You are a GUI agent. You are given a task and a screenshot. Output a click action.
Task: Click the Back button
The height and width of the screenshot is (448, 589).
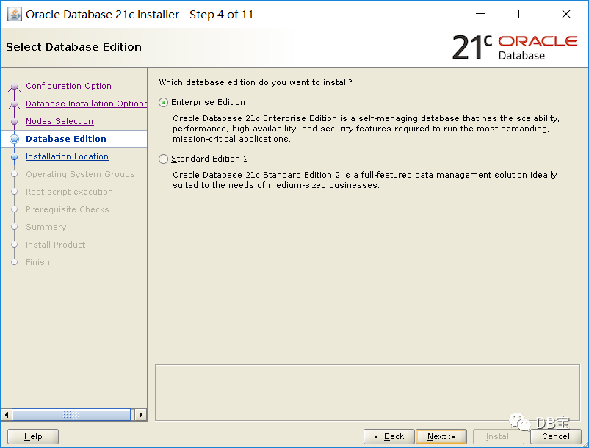pos(389,436)
